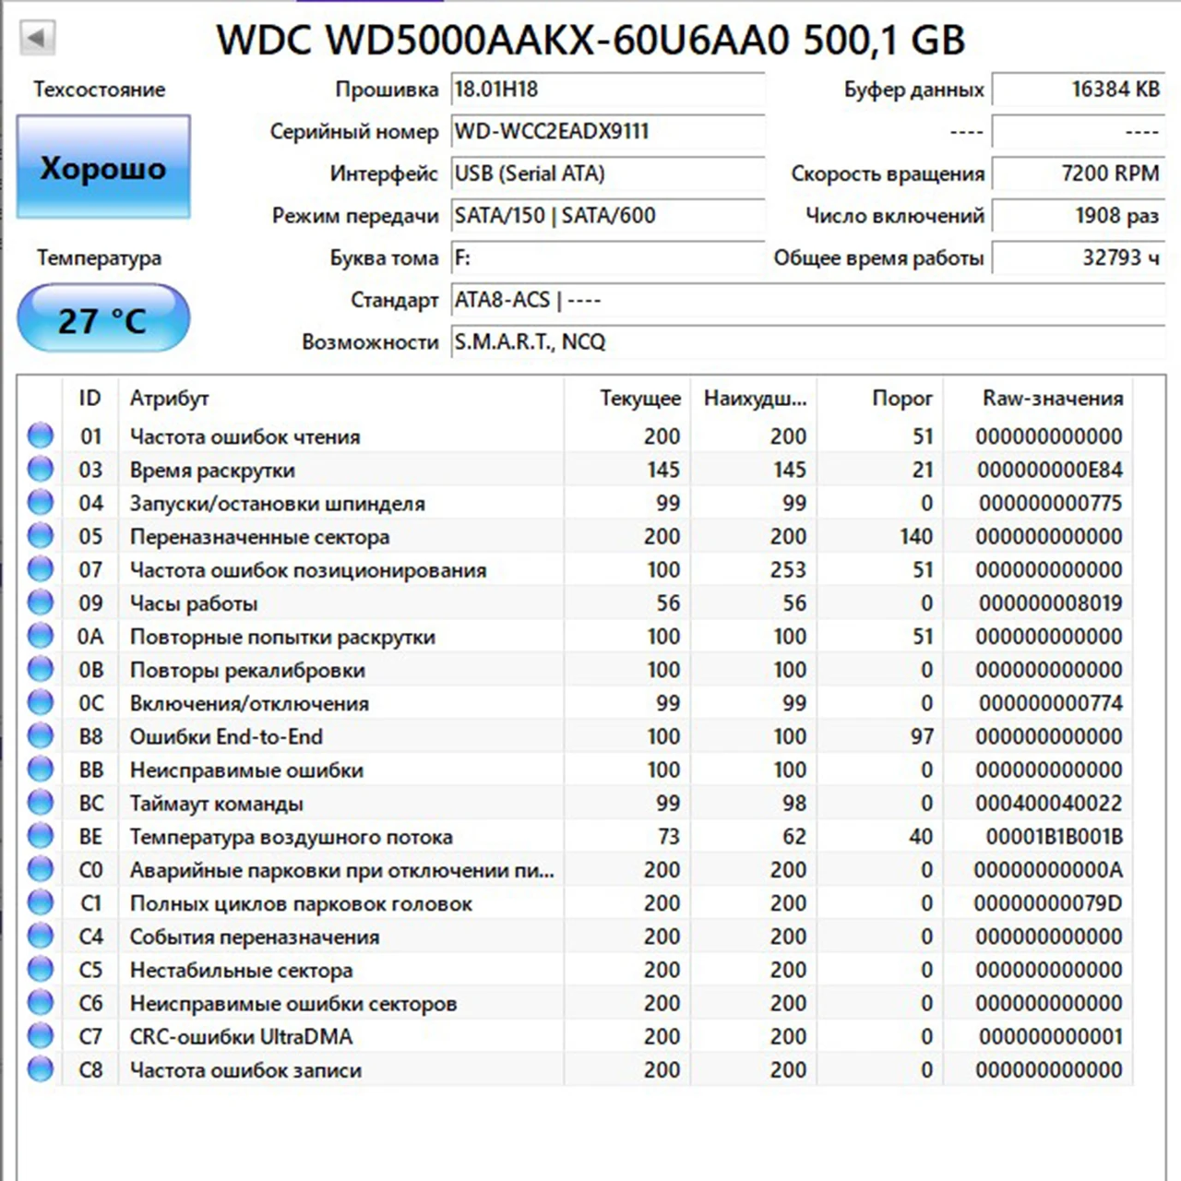Click the Температура label
This screenshot has height=1181, width=1181.
[x=99, y=258]
